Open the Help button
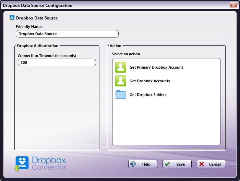This screenshot has height=181, width=240. coord(143,164)
